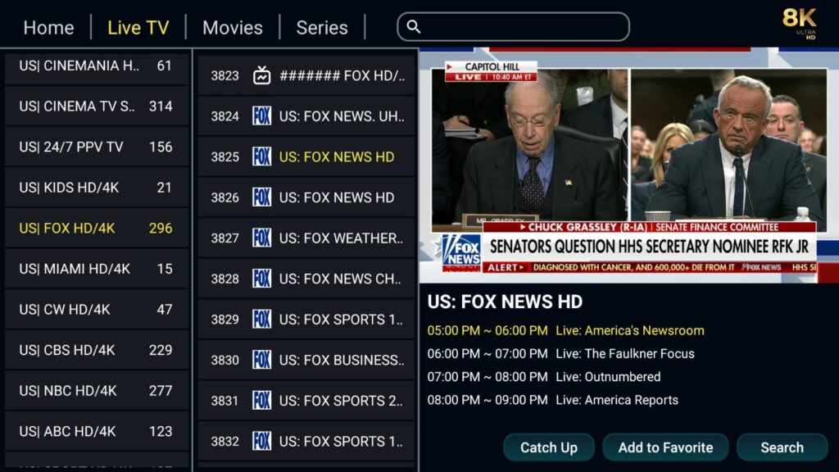Click Fox logo on channel 3825

tap(261, 157)
